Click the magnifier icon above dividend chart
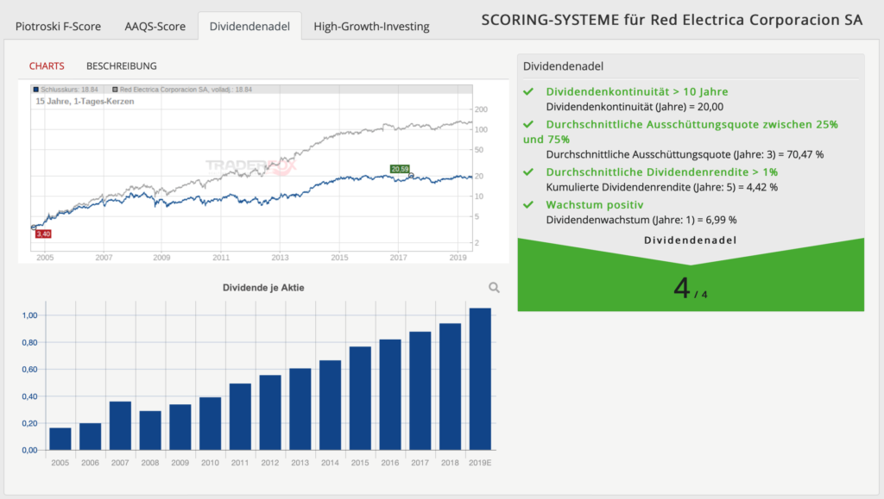The image size is (884, 499). [x=494, y=288]
